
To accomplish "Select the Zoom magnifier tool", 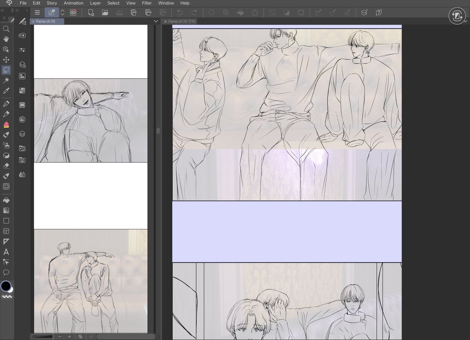I will coord(6,29).
